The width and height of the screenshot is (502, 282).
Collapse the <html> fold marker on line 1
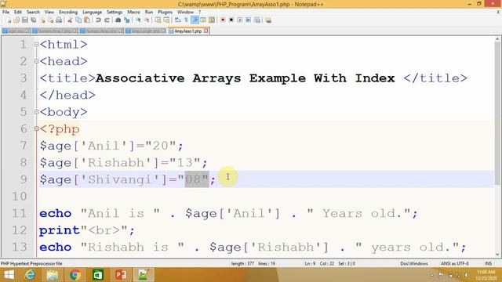pyautogui.click(x=36, y=45)
